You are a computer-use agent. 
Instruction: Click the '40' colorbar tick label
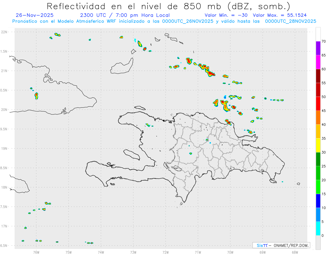pos(324,125)
